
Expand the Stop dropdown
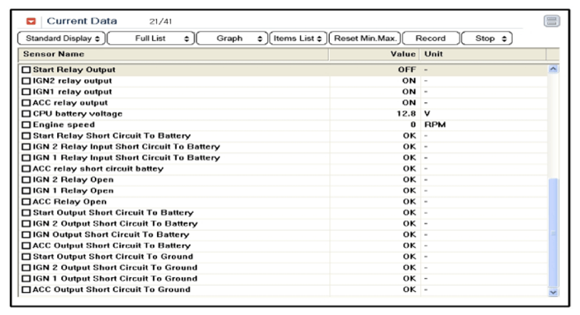[487, 39]
